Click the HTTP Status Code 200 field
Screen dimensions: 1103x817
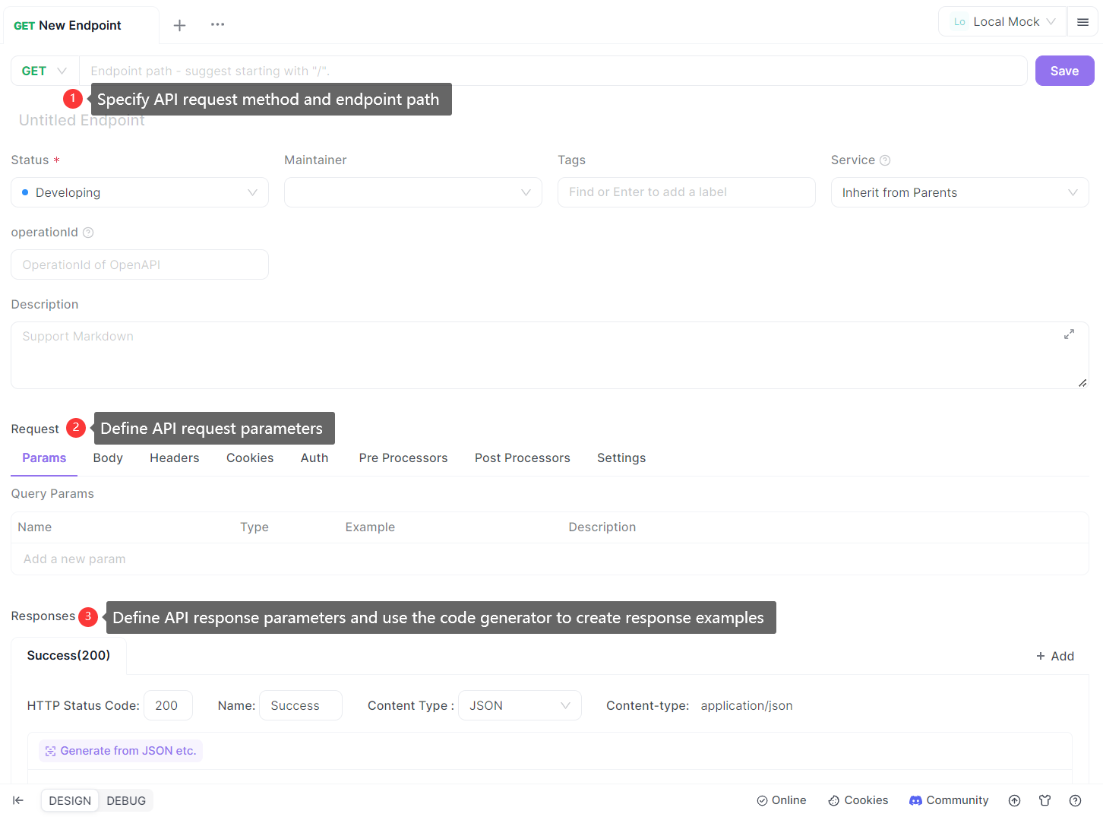(x=168, y=705)
